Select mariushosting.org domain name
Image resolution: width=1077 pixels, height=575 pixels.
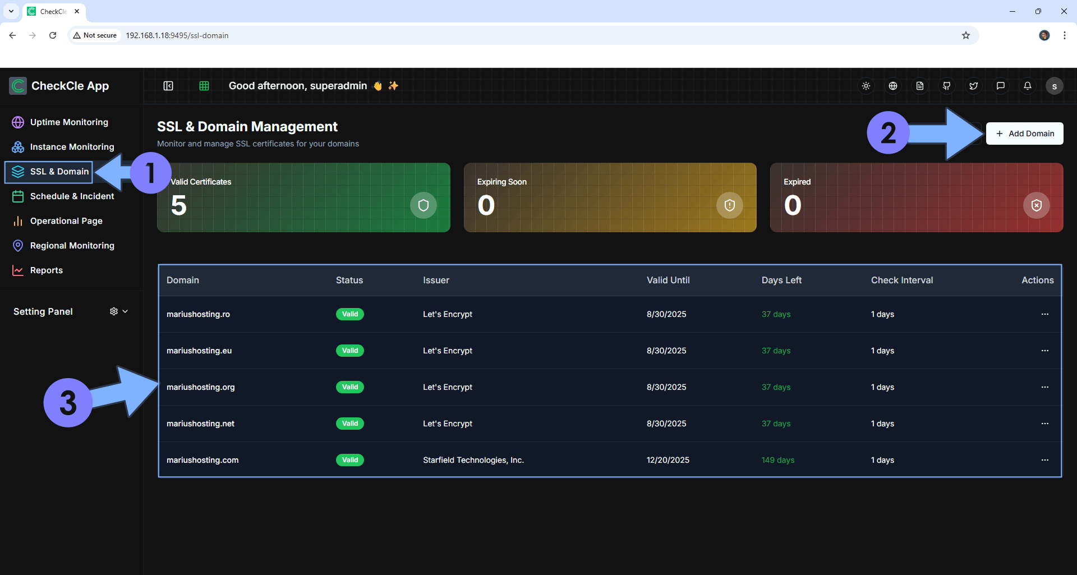(201, 387)
